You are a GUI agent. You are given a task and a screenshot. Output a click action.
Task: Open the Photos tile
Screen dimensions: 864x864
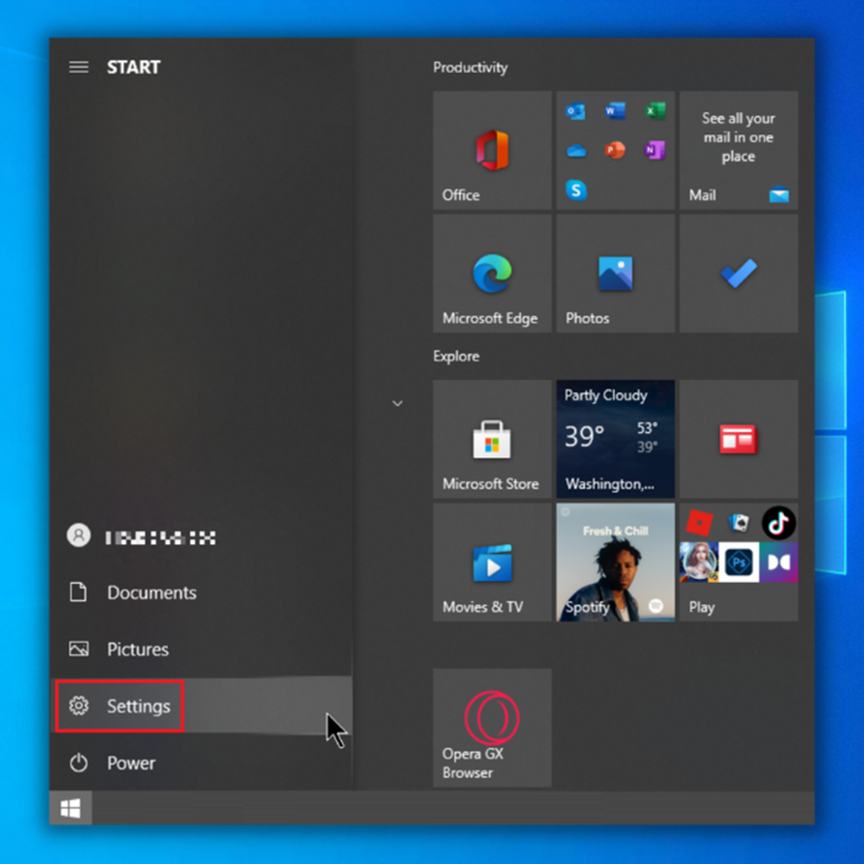[x=615, y=273]
